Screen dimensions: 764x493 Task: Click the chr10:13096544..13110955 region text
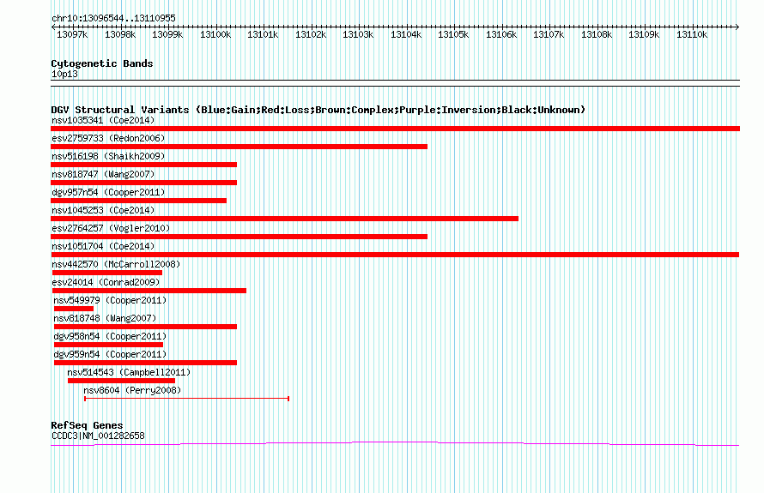(113, 18)
